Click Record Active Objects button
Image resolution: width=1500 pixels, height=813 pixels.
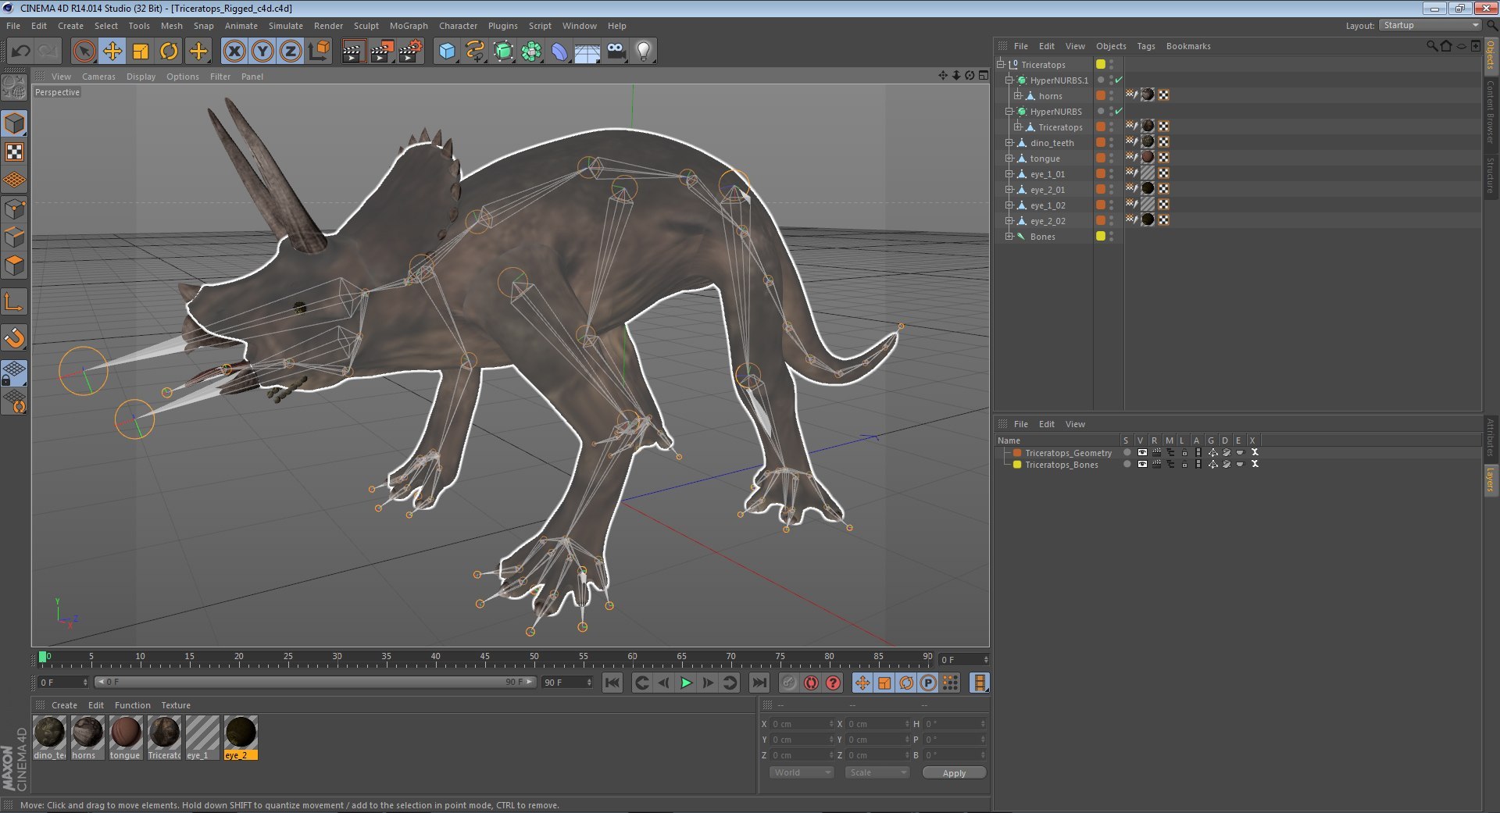pos(789,683)
